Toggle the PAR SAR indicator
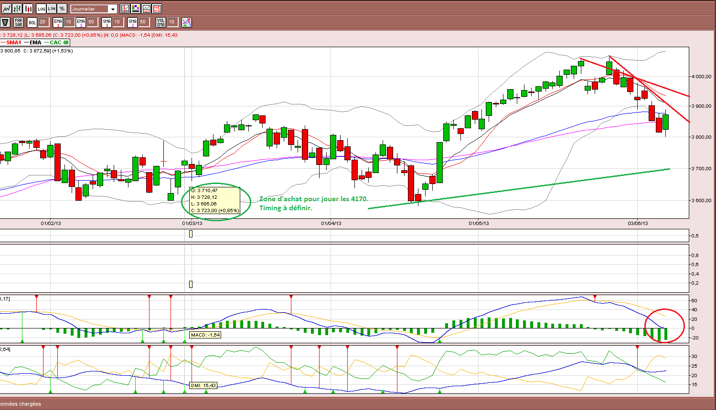The height and width of the screenshot is (410, 716). (x=19, y=22)
